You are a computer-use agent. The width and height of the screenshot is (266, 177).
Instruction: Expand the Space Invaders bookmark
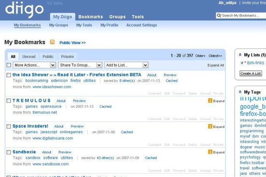tap(219, 127)
